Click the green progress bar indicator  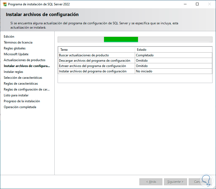(x=121, y=40)
